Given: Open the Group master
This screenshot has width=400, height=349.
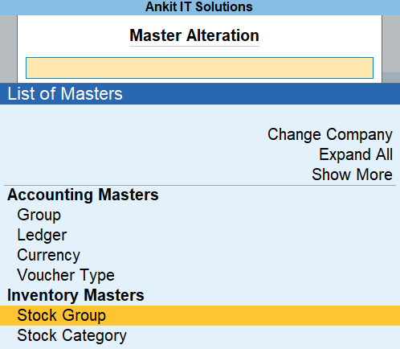Looking at the screenshot, I should coord(39,216).
